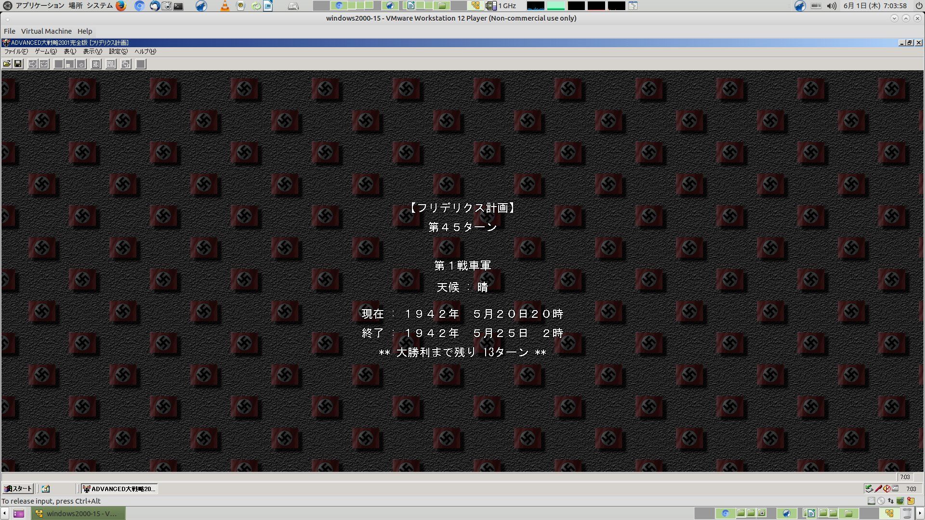Click the wrench tool icon in the top panel
Viewport: 925px width, 520px height.
tap(293, 6)
